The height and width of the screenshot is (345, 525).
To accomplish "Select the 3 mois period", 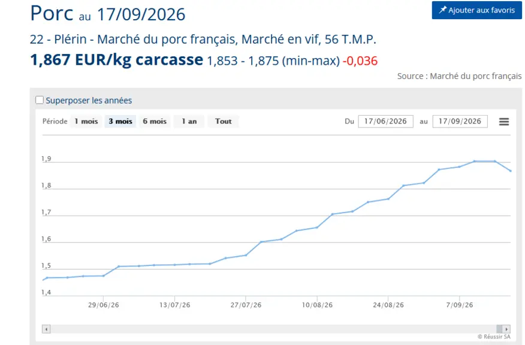I will (x=120, y=121).
